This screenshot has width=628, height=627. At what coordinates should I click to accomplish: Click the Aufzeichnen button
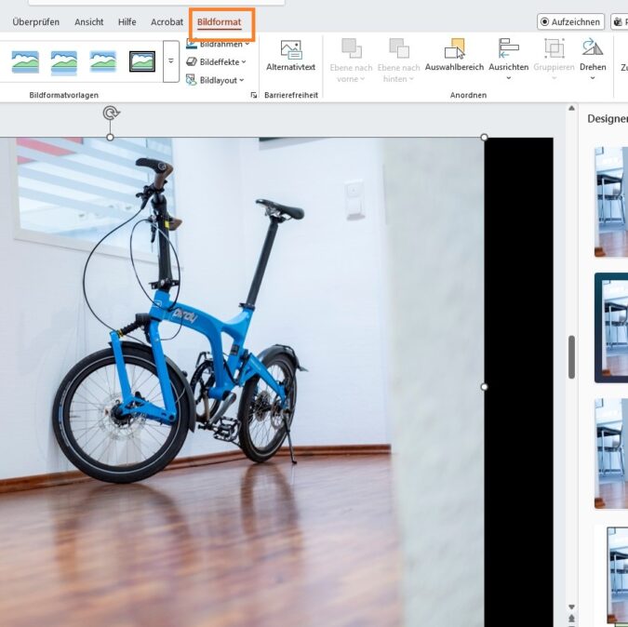(x=570, y=21)
